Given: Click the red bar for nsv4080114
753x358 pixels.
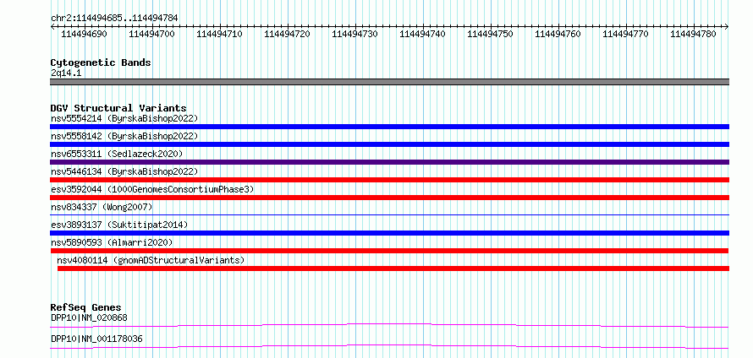Looking at the screenshot, I should [x=393, y=268].
